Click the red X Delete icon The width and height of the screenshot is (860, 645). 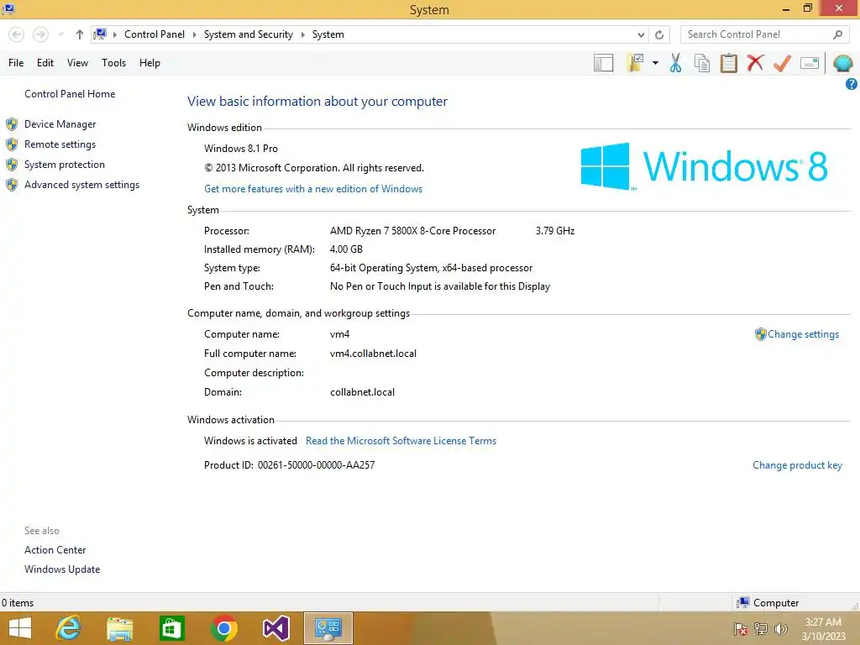[x=755, y=62]
